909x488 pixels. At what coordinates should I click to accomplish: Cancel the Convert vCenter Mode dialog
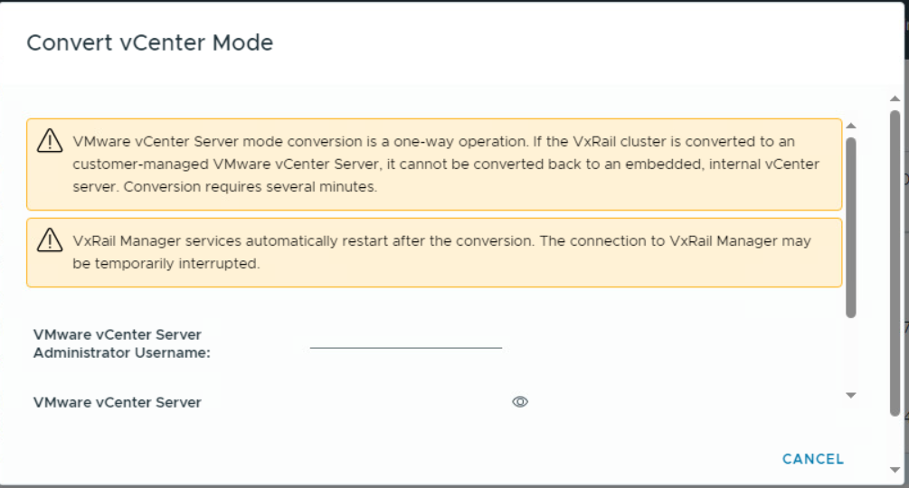[812, 459]
